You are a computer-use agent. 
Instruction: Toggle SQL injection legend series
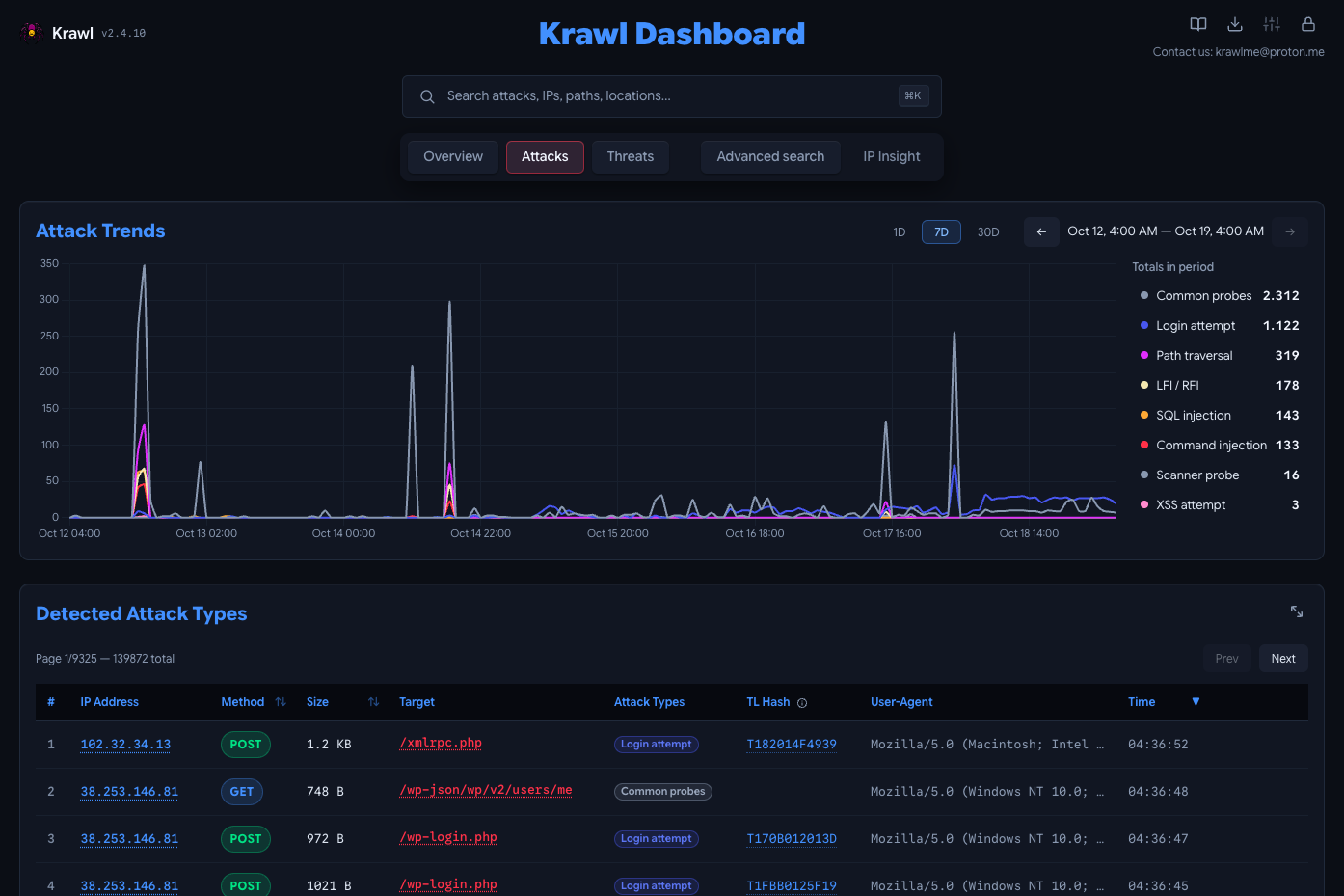pos(1220,416)
